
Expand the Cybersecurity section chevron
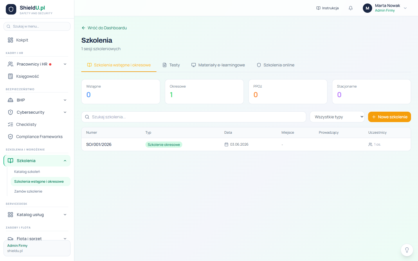coord(65,112)
